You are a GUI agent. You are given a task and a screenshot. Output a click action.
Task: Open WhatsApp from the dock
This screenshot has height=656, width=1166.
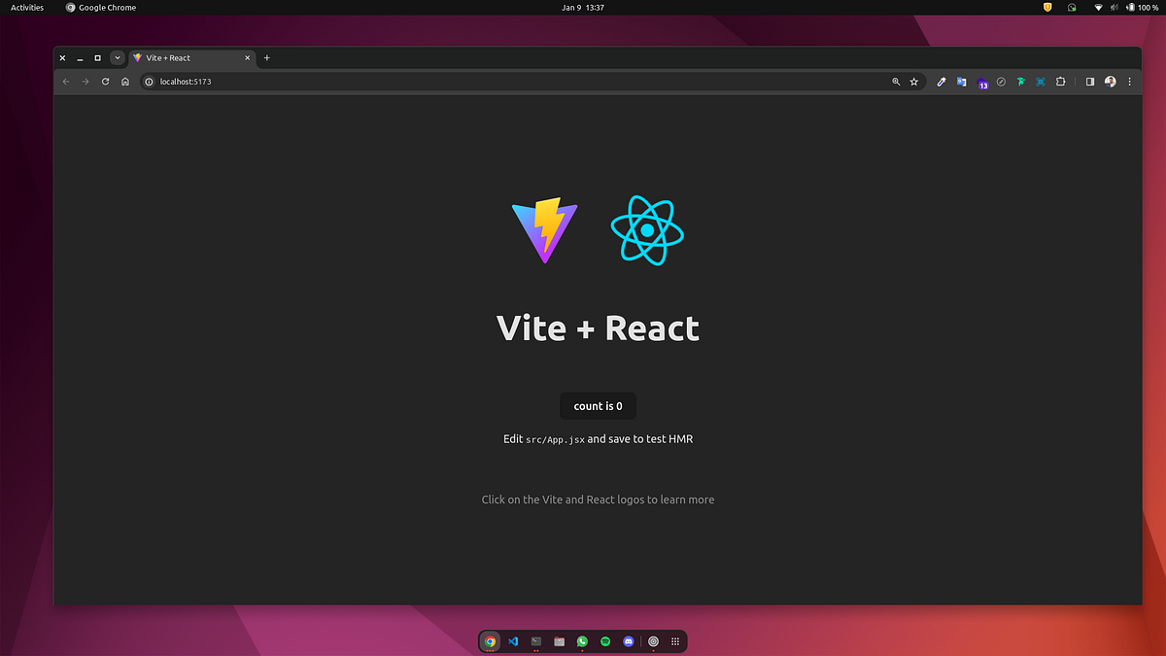[583, 641]
